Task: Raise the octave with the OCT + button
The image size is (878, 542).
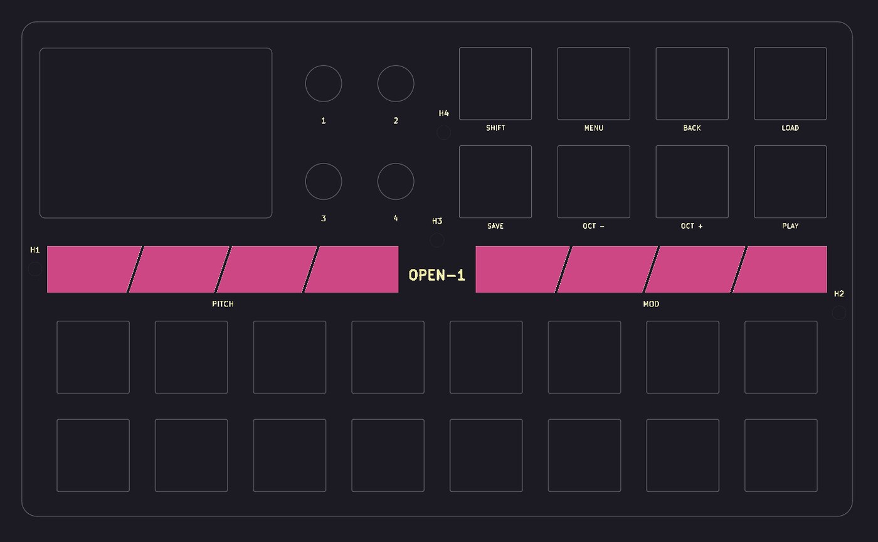Action: click(x=692, y=182)
